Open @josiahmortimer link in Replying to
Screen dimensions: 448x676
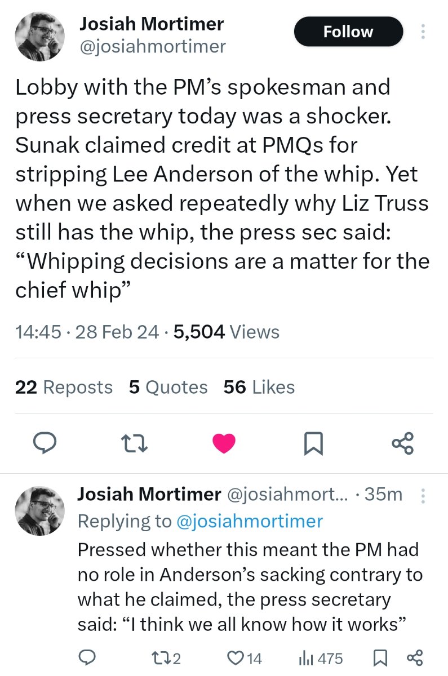pyautogui.click(x=250, y=521)
